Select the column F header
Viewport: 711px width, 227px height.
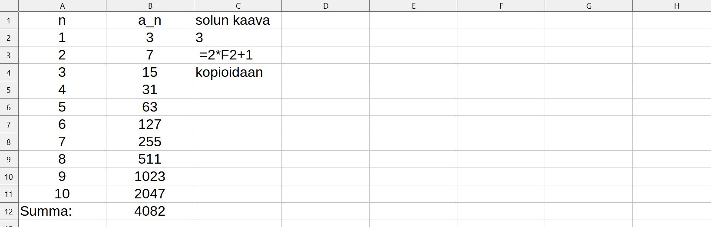(501, 6)
